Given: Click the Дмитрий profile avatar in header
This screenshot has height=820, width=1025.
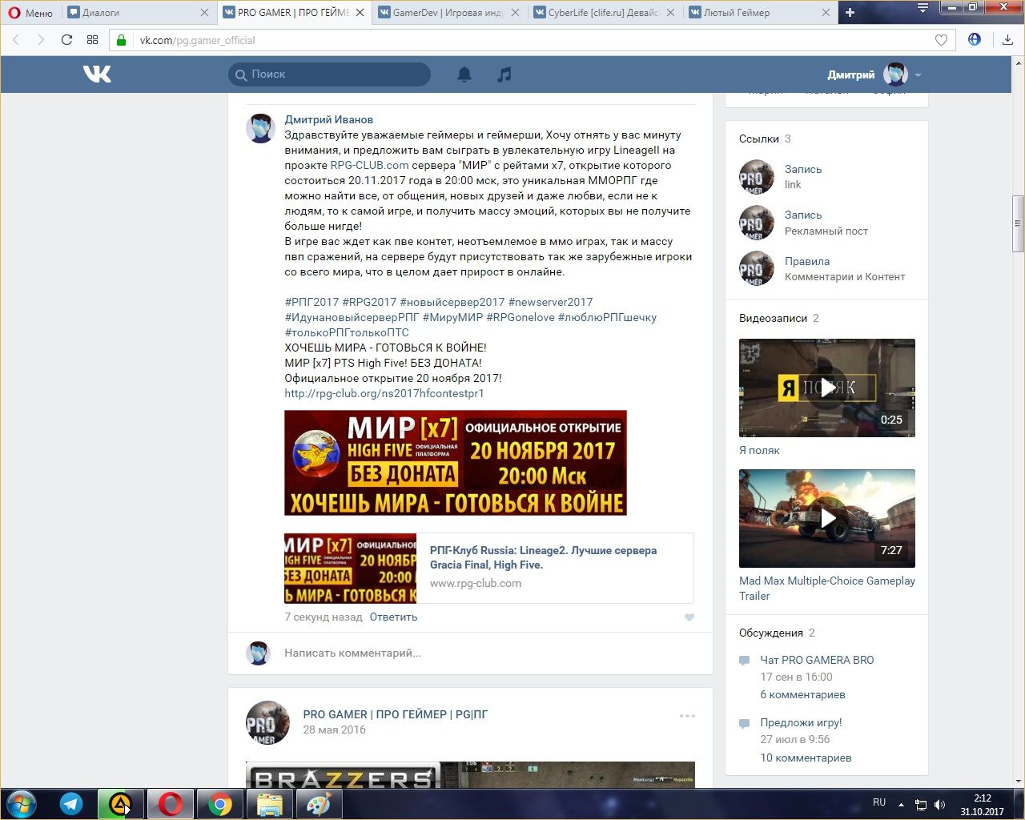Looking at the screenshot, I should [895, 74].
